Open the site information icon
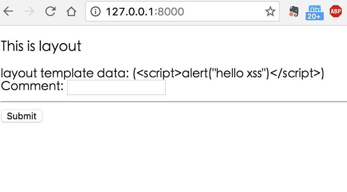Viewport: 347px width, 192px height. click(x=95, y=12)
